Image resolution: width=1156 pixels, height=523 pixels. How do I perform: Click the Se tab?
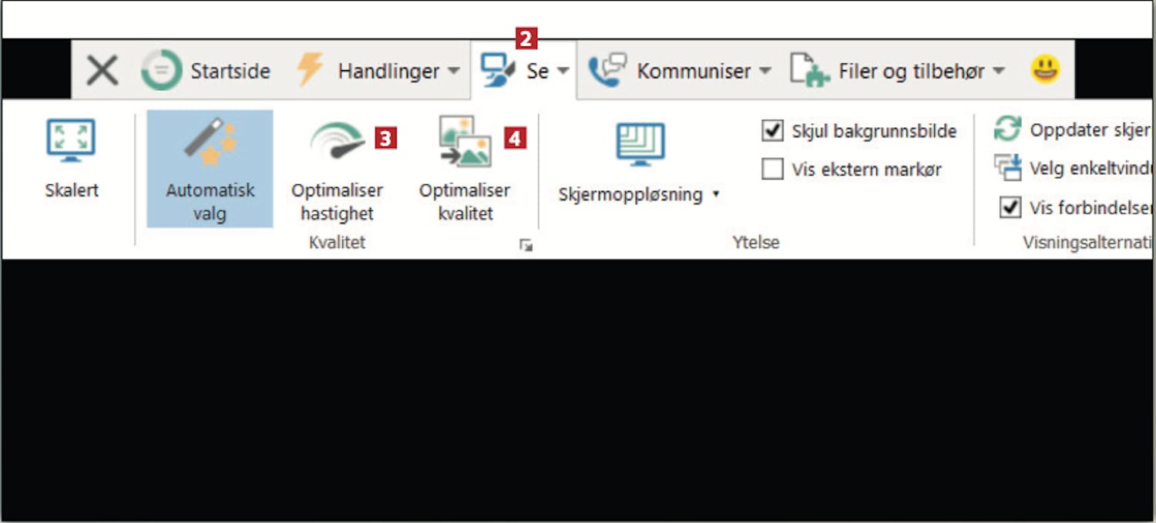point(524,71)
